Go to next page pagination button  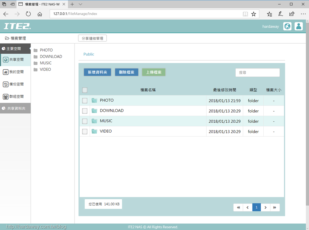coord(266,207)
